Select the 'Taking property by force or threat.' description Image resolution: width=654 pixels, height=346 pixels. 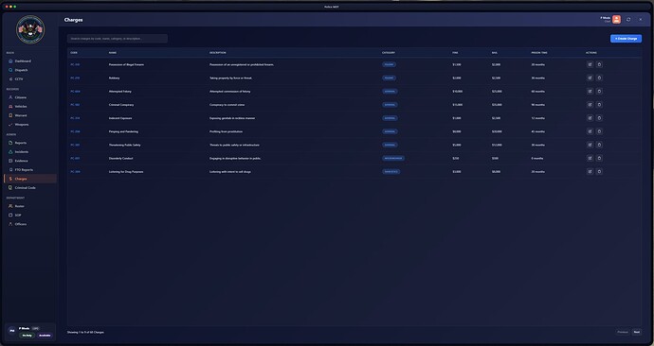pos(230,78)
